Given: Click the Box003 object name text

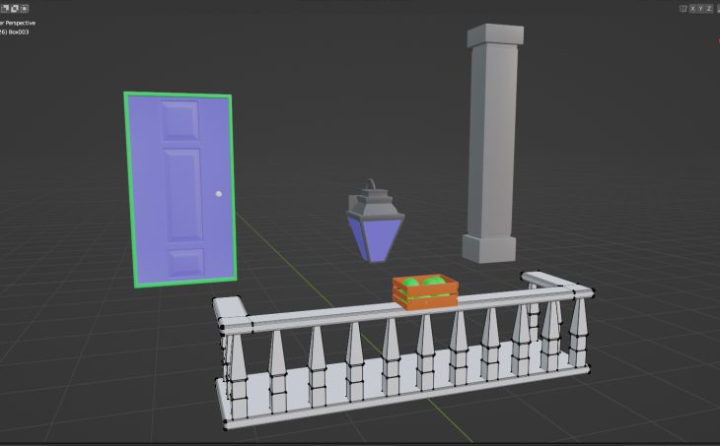Looking at the screenshot, I should pos(22,32).
